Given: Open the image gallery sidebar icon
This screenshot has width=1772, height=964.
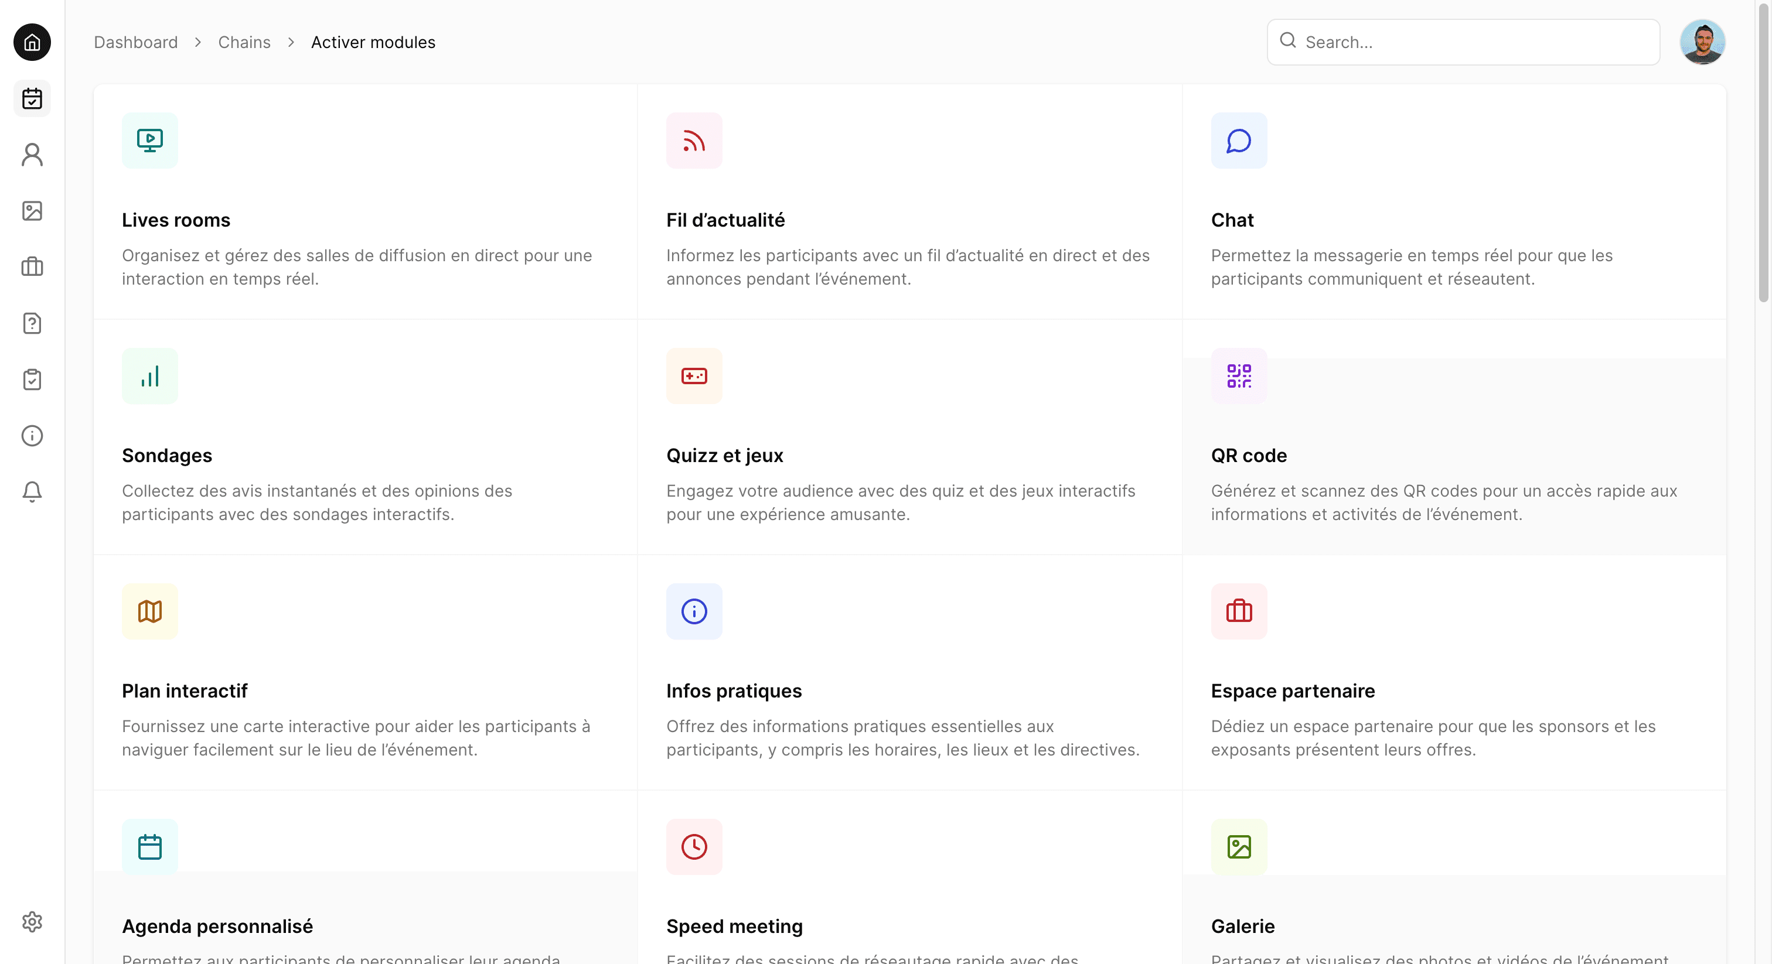Looking at the screenshot, I should [x=32, y=210].
